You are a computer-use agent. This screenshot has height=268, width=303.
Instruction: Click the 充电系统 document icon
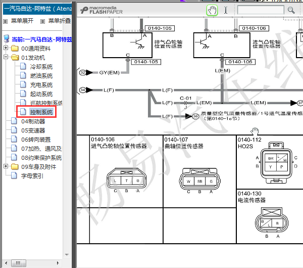(23, 84)
